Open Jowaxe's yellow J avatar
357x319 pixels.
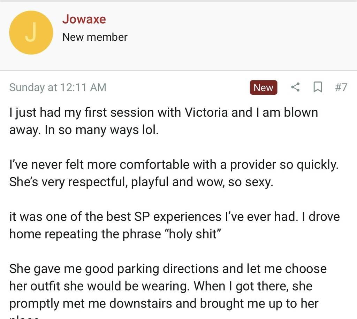(31, 32)
